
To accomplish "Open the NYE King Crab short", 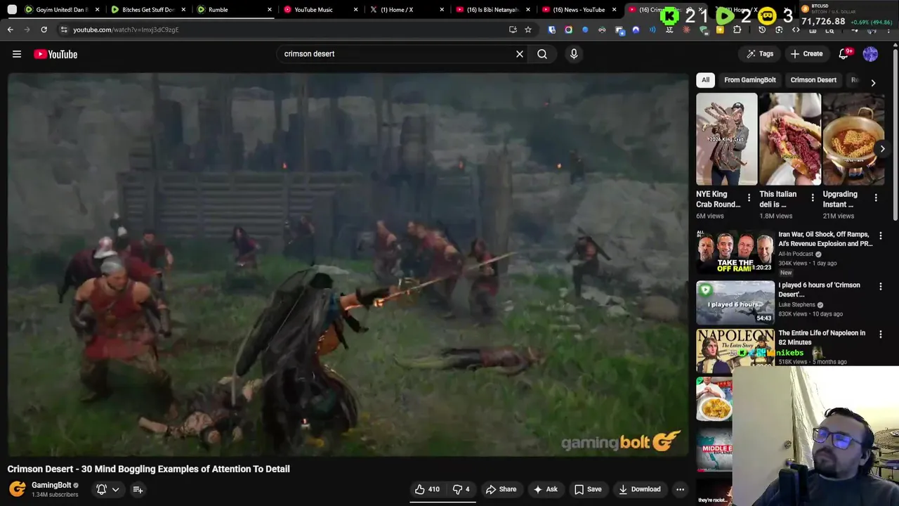I will coord(727,139).
